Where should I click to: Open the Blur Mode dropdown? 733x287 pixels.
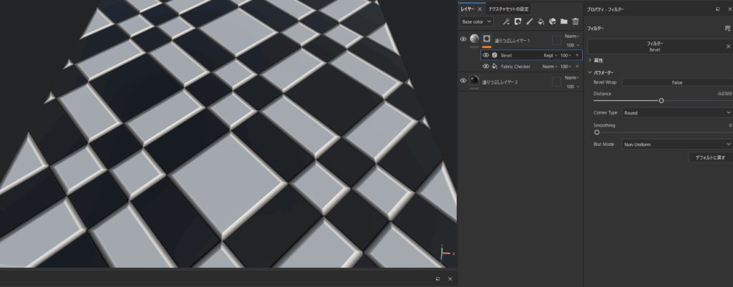(676, 144)
